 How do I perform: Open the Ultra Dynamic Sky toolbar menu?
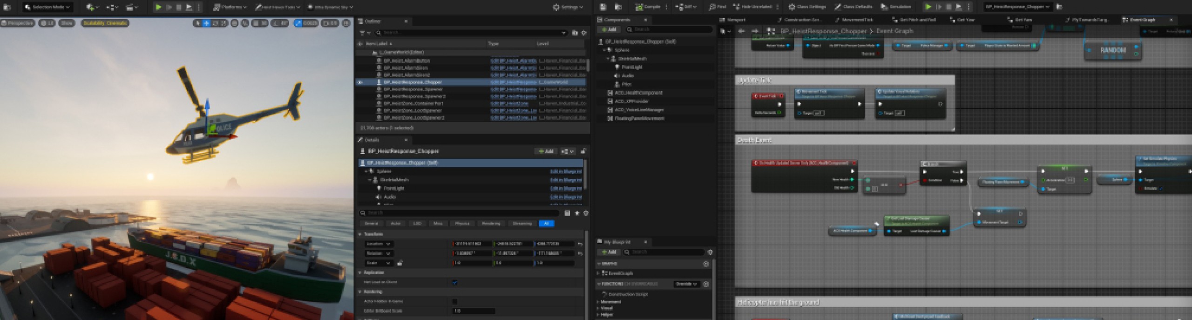click(330, 7)
